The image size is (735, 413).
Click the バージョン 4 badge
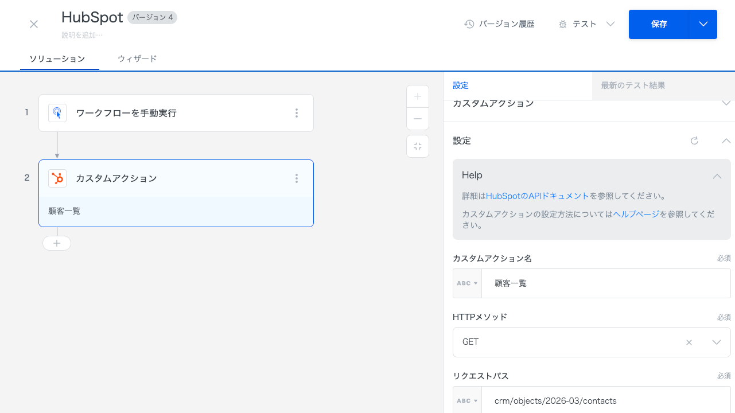(x=152, y=17)
